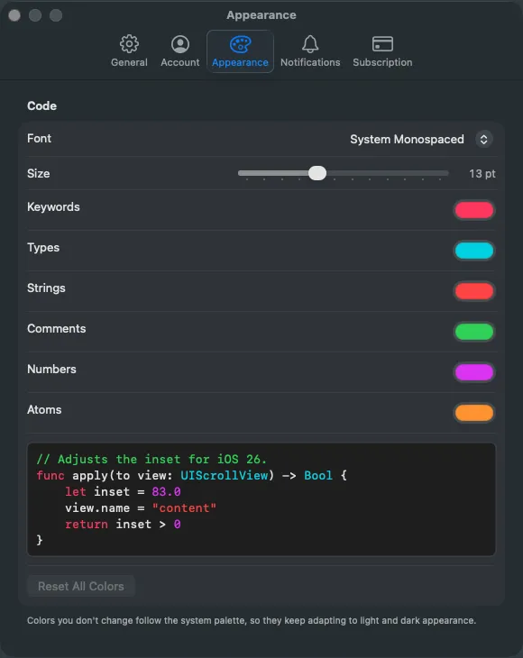The image size is (523, 658).
Task: Click the Appearance window title
Action: pyautogui.click(x=261, y=15)
